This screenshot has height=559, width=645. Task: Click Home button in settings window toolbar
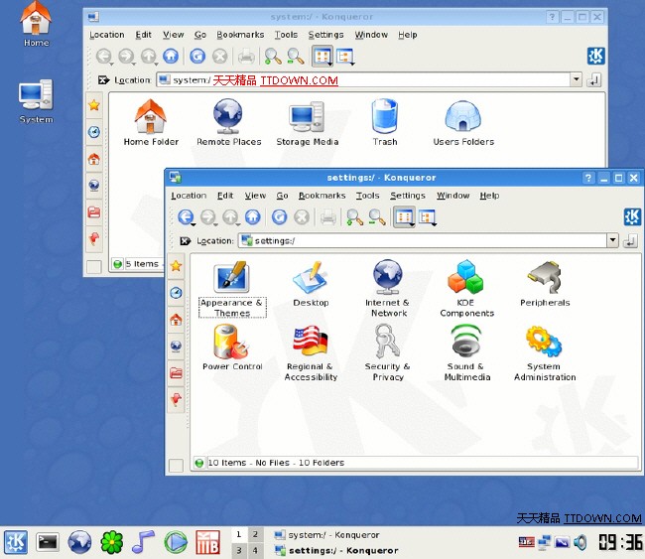[x=253, y=216]
